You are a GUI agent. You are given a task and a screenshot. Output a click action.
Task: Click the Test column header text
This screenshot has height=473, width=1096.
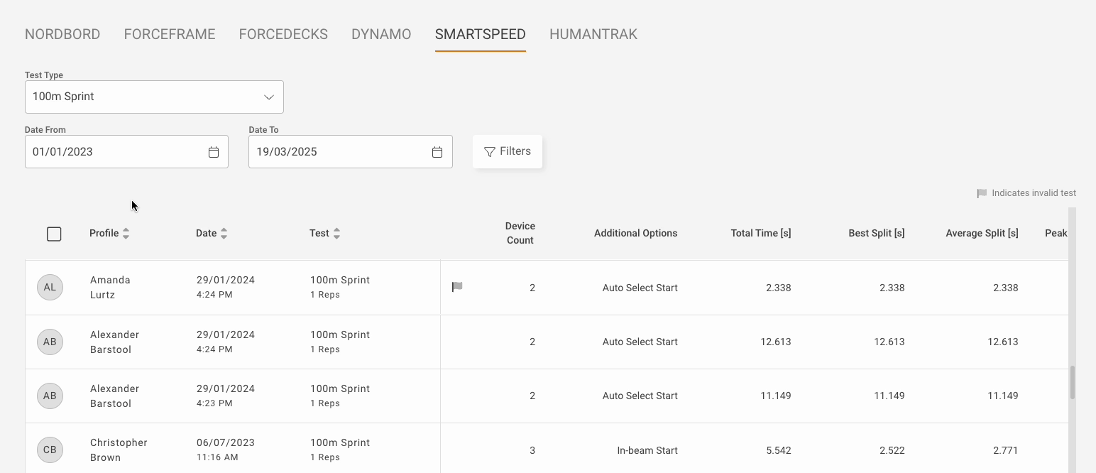point(319,233)
